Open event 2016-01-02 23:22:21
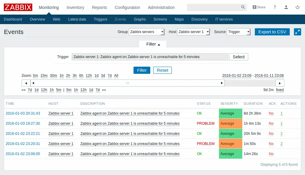Screen dimensions: 305x175 [23, 134]
